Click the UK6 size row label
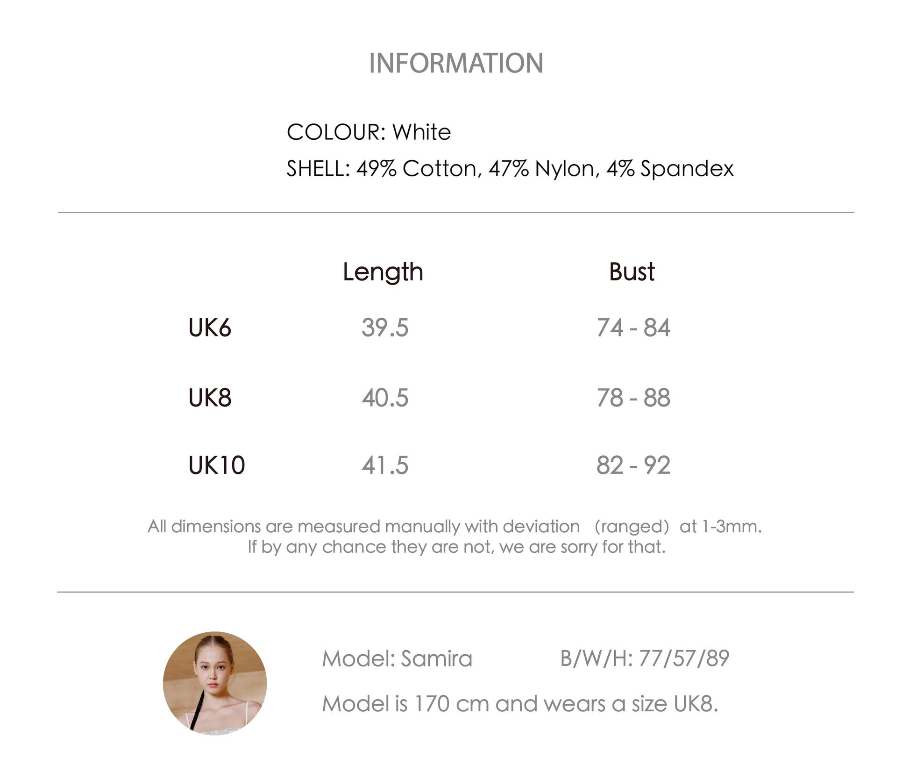This screenshot has width=909, height=780. tap(210, 328)
